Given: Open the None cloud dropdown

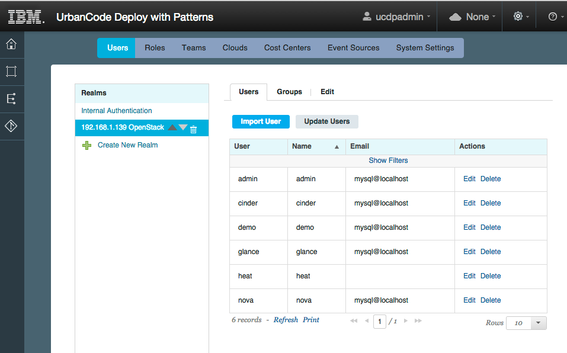Looking at the screenshot, I should point(472,17).
